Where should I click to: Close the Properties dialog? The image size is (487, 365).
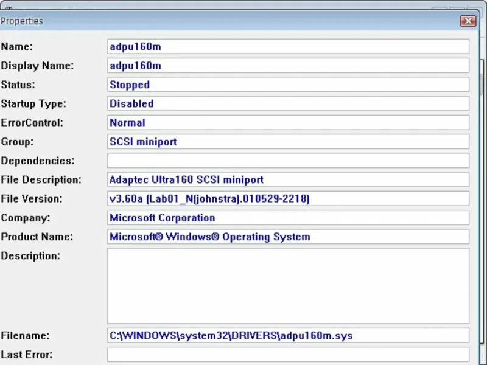pyautogui.click(x=468, y=21)
